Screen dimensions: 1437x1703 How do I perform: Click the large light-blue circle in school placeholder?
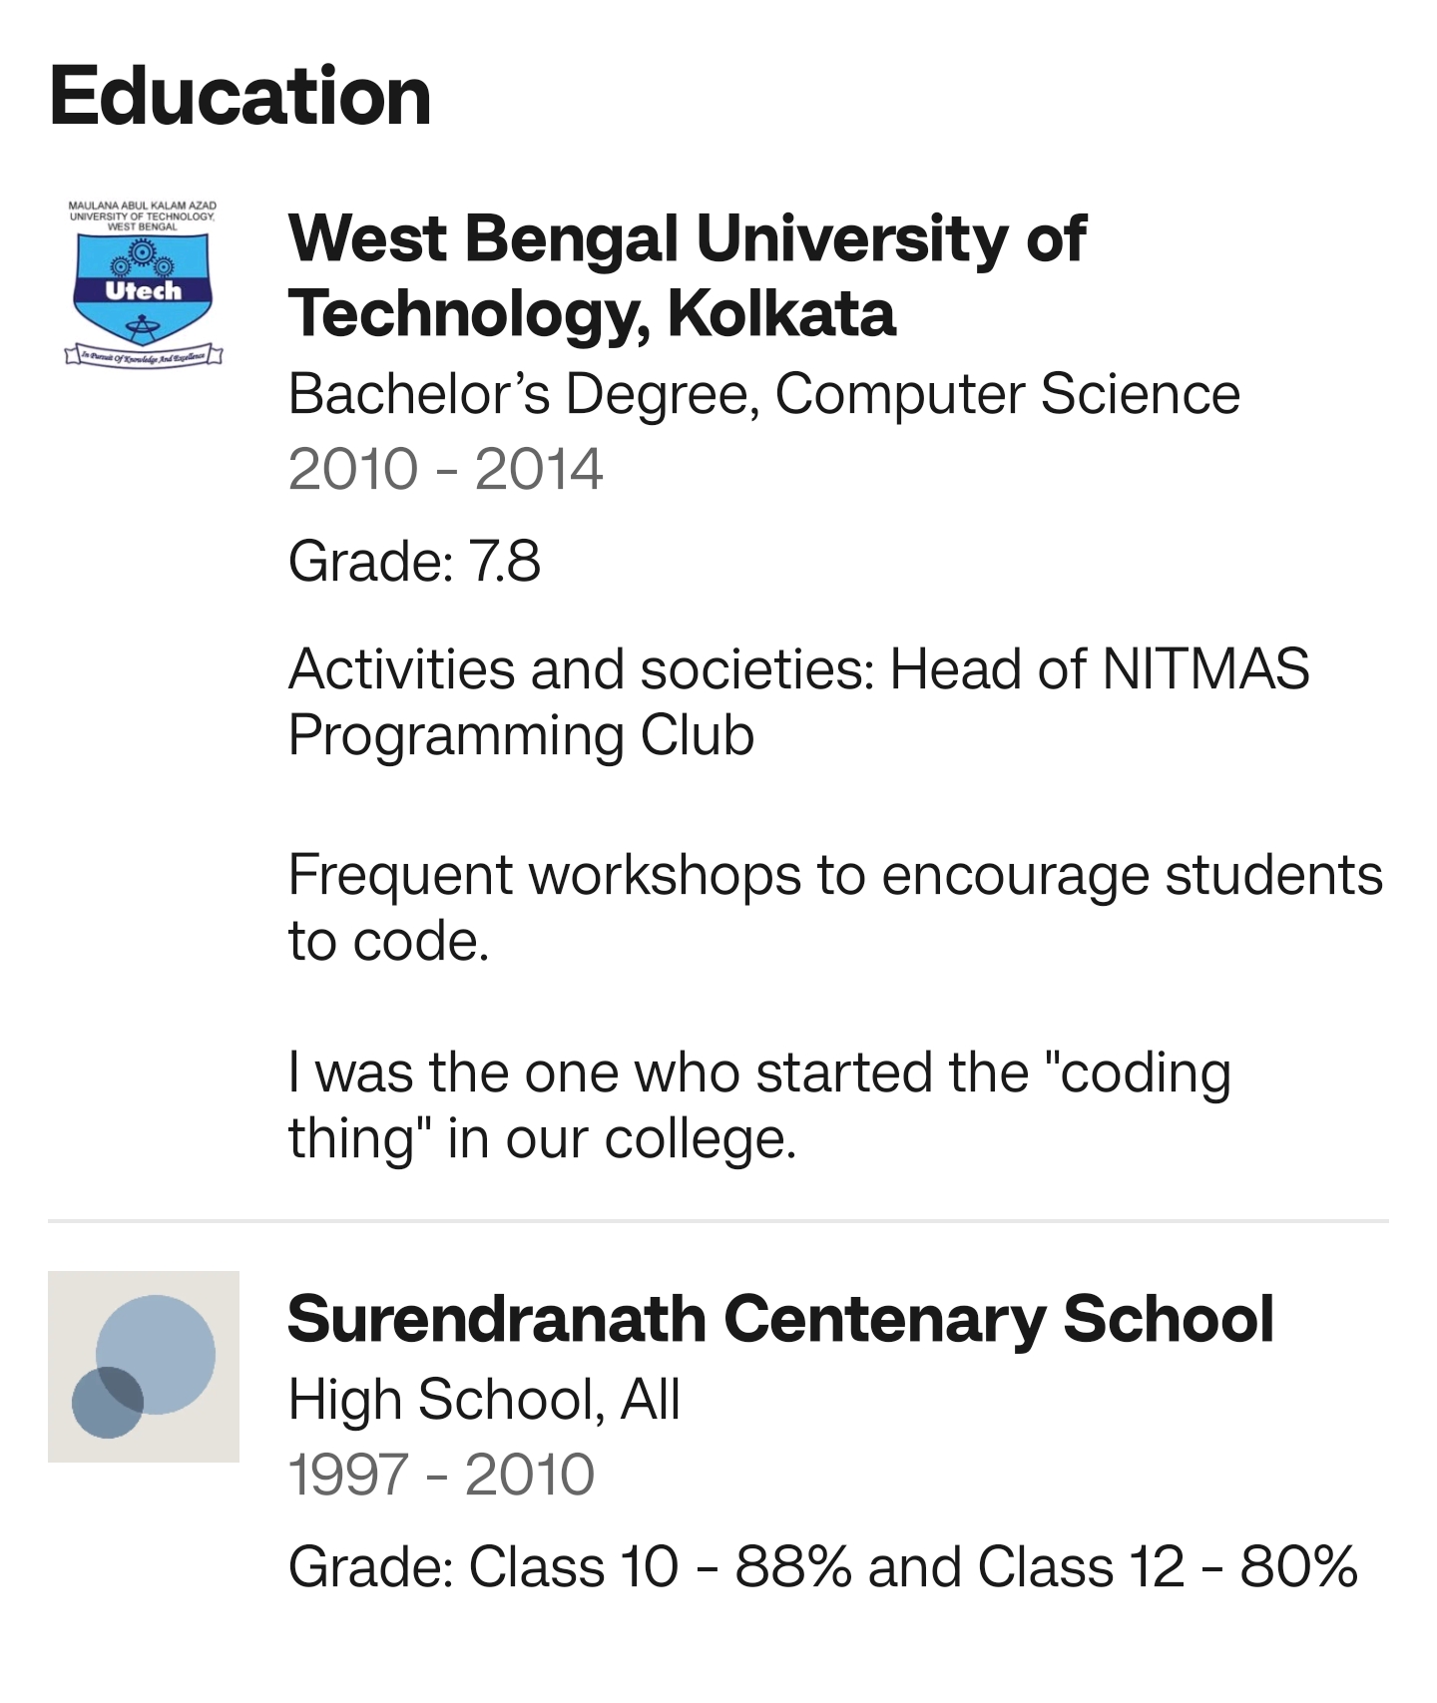156,1354
